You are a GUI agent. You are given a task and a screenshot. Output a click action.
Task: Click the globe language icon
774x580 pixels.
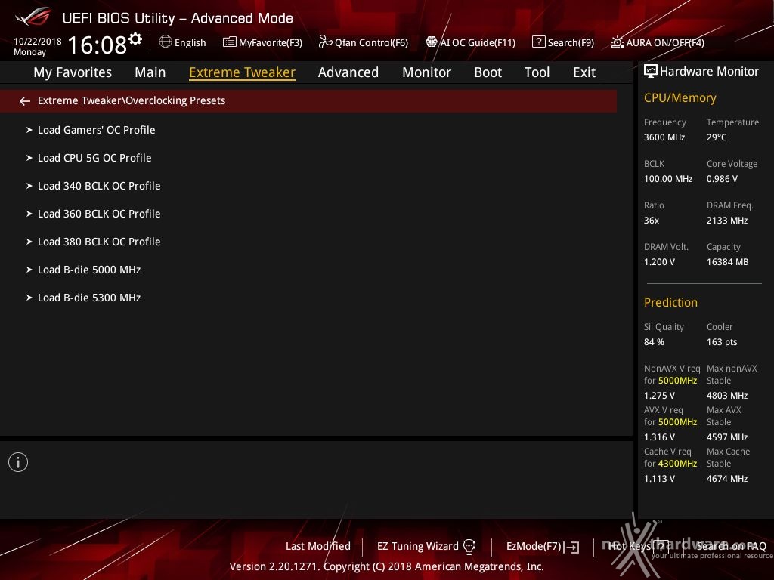[166, 42]
